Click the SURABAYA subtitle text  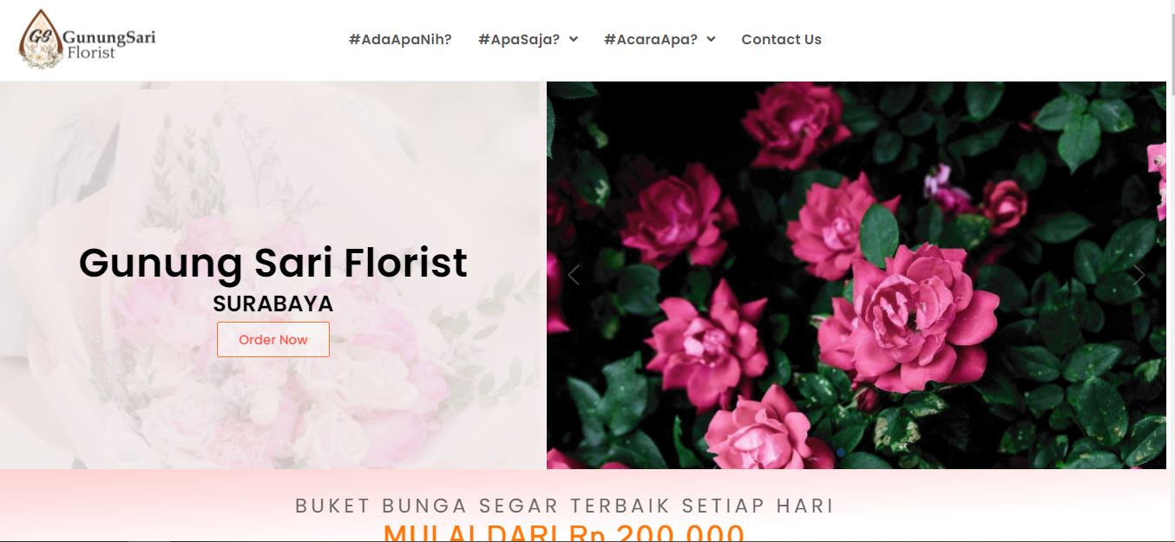tap(273, 304)
